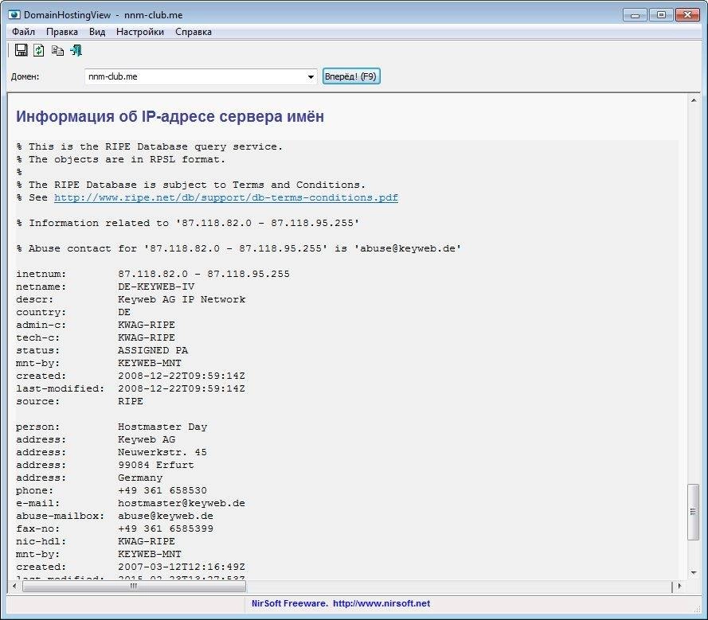Click the abuse-mailbox value abuse@keyweb.de

pyautogui.click(x=166, y=516)
